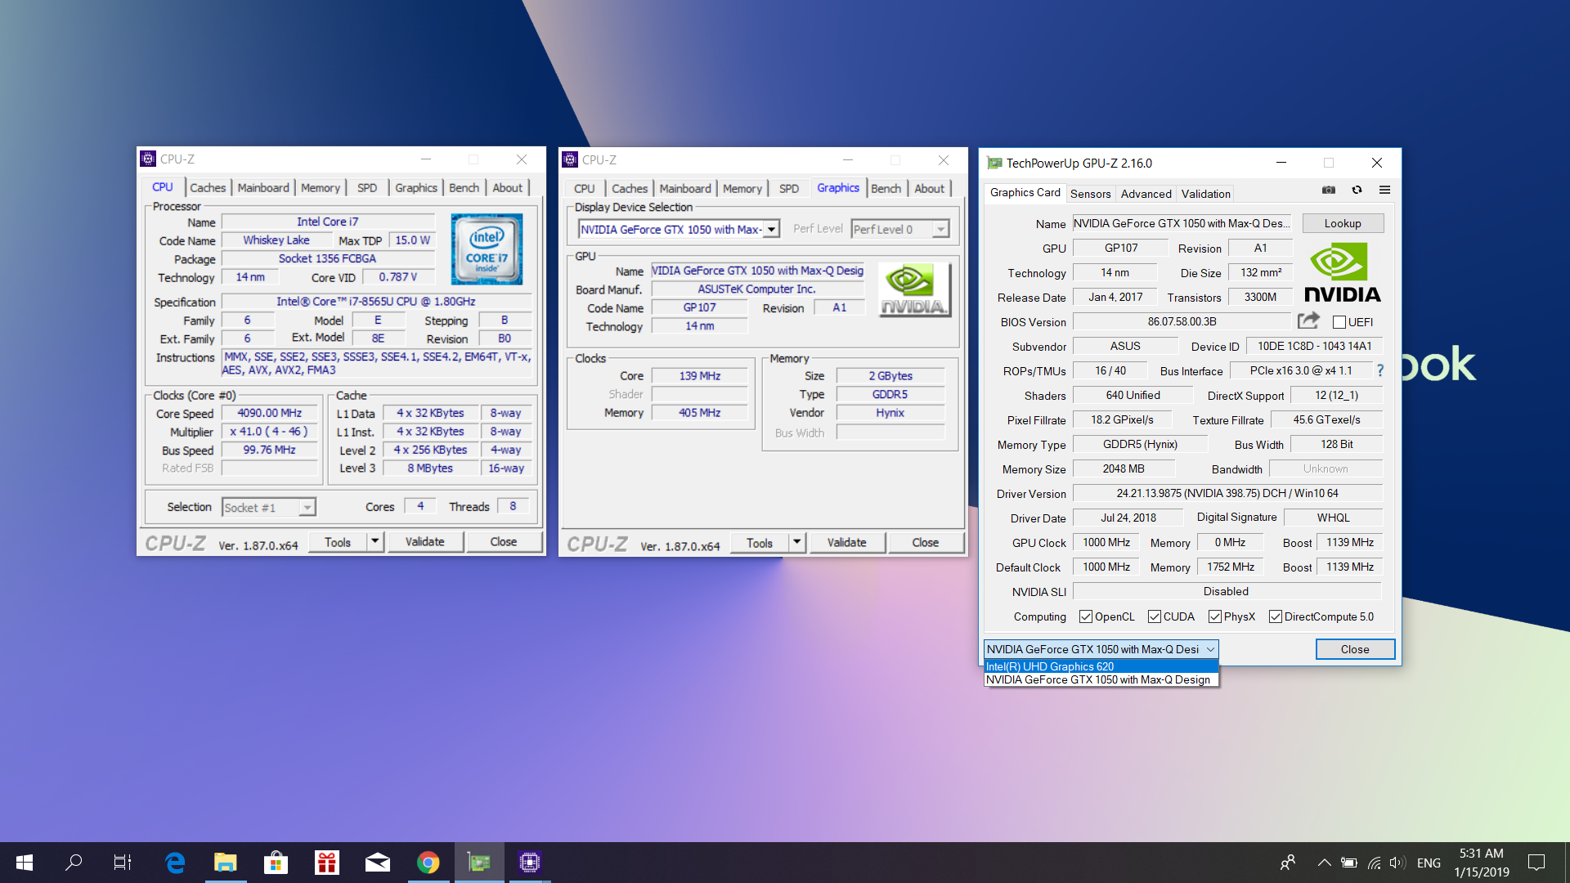
Task: Click ENG language indicator
Action: pyautogui.click(x=1429, y=863)
